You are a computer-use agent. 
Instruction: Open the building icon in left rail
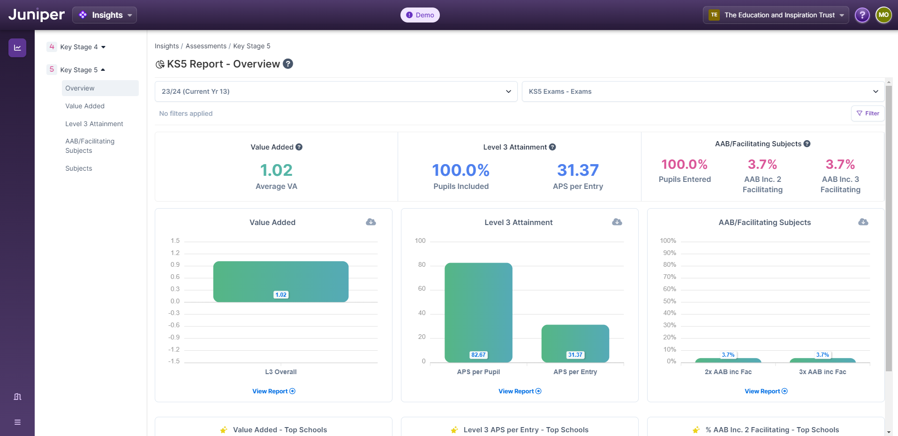(x=17, y=397)
